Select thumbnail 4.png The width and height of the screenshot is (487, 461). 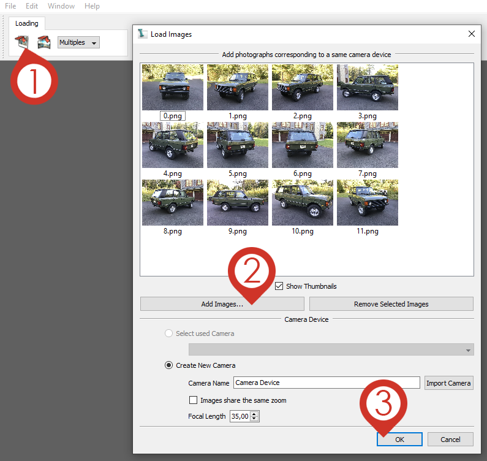pos(173,145)
